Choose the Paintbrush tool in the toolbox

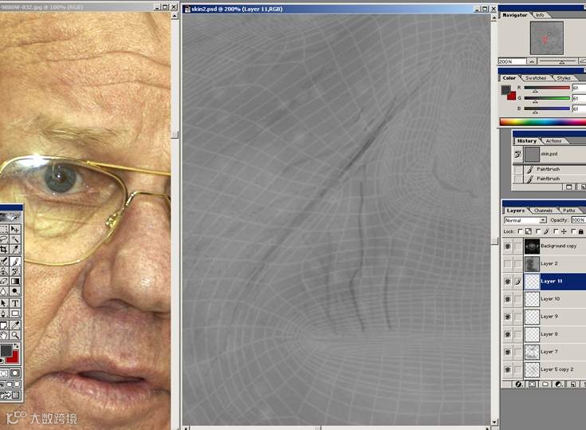point(15,262)
